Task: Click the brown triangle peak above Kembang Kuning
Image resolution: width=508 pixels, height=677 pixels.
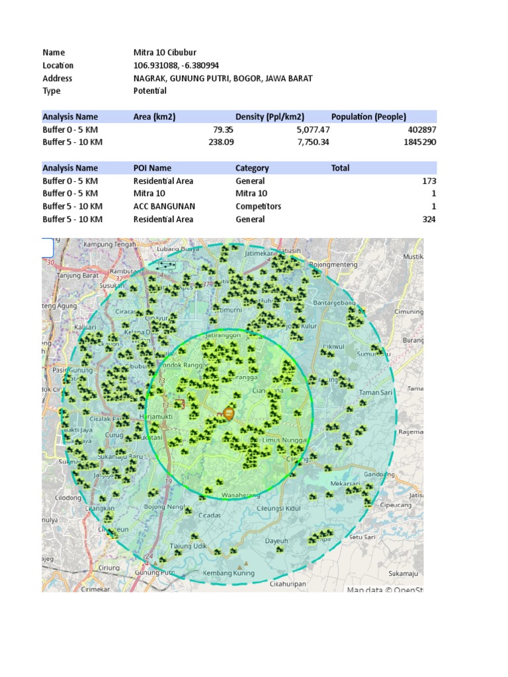Action: point(245,565)
